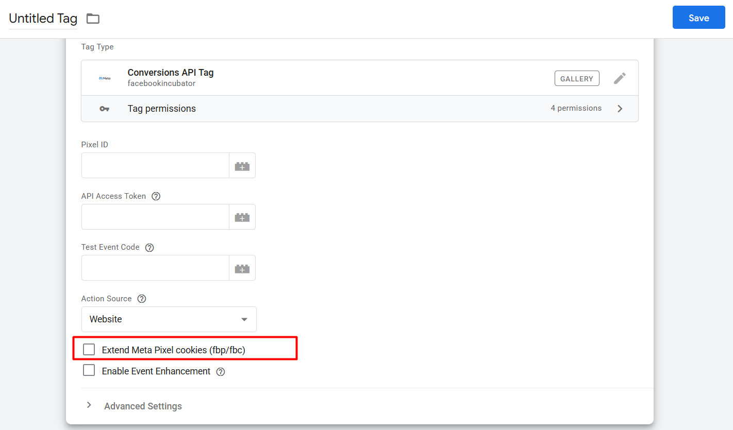This screenshot has height=430, width=733.
Task: Click the folder icon beside Untitled Tag
Action: (x=93, y=19)
